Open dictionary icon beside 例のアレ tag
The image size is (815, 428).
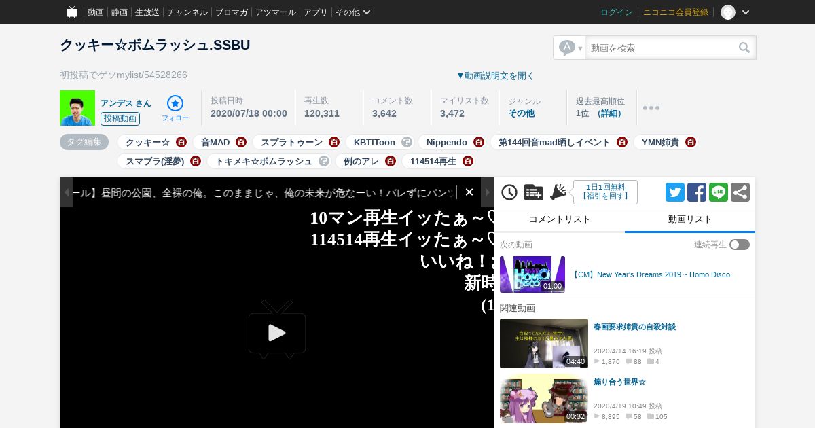[391, 161]
